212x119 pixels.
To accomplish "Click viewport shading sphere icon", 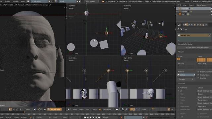I will pos(117,109).
